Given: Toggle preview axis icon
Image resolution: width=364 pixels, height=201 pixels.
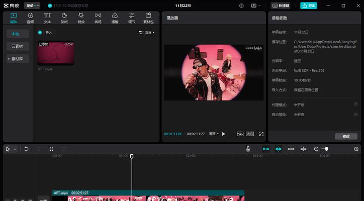Looking at the screenshot, I should point(303,149).
